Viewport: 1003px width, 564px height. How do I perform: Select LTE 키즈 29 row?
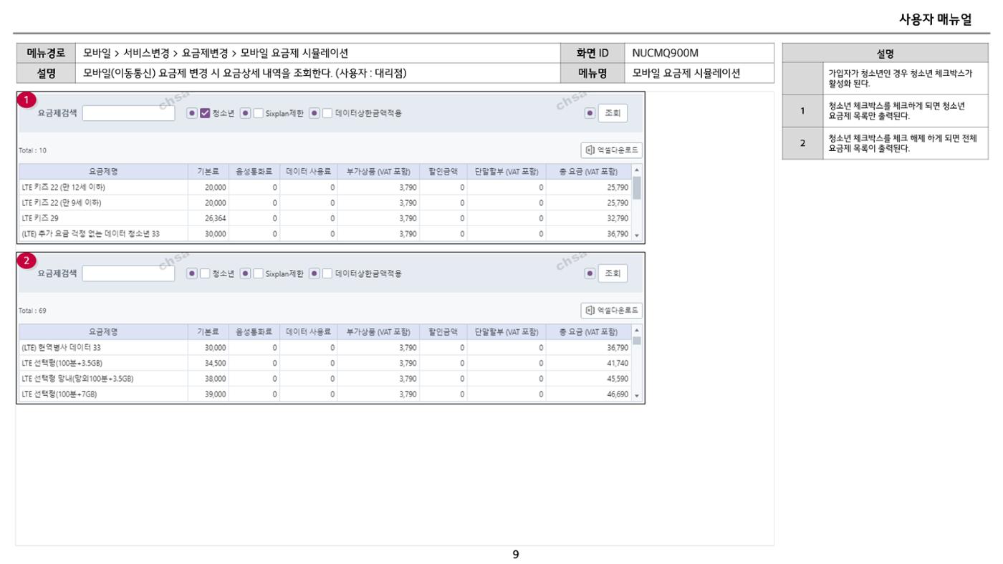(x=325, y=218)
